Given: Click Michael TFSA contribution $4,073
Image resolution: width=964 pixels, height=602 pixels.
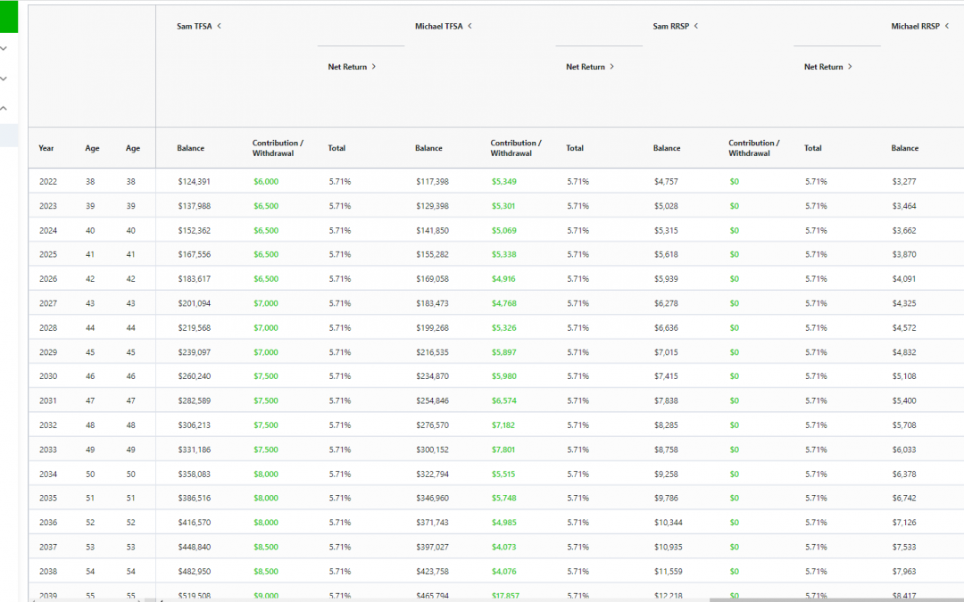Looking at the screenshot, I should click(x=504, y=547).
